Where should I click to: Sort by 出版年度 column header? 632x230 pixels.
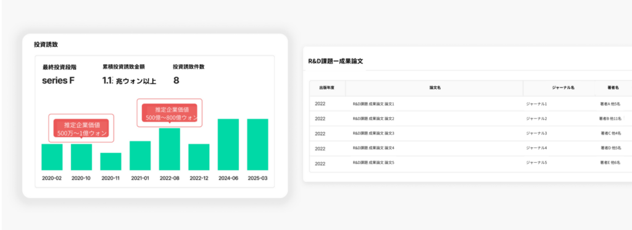tap(327, 88)
